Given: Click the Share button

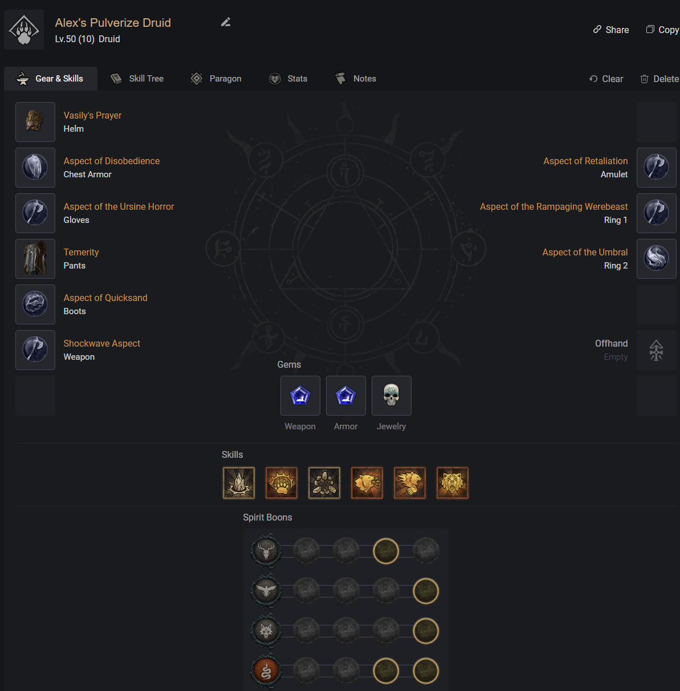Looking at the screenshot, I should [x=611, y=30].
